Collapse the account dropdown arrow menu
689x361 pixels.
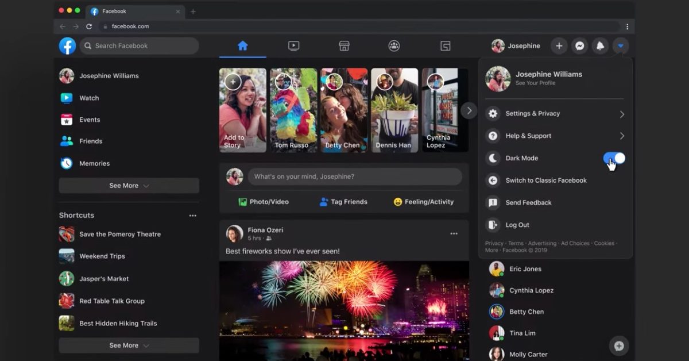pyautogui.click(x=620, y=46)
